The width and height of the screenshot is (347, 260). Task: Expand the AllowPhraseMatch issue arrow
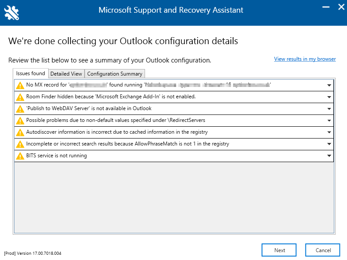329,144
